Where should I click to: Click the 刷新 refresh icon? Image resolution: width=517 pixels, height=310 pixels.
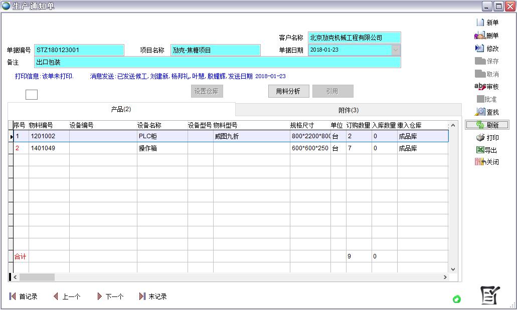click(487, 125)
